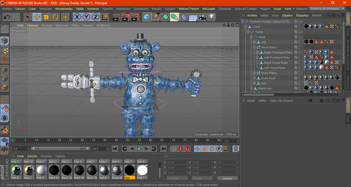Select the Scale tool
The width and height of the screenshot is (351, 187).
[46, 17]
